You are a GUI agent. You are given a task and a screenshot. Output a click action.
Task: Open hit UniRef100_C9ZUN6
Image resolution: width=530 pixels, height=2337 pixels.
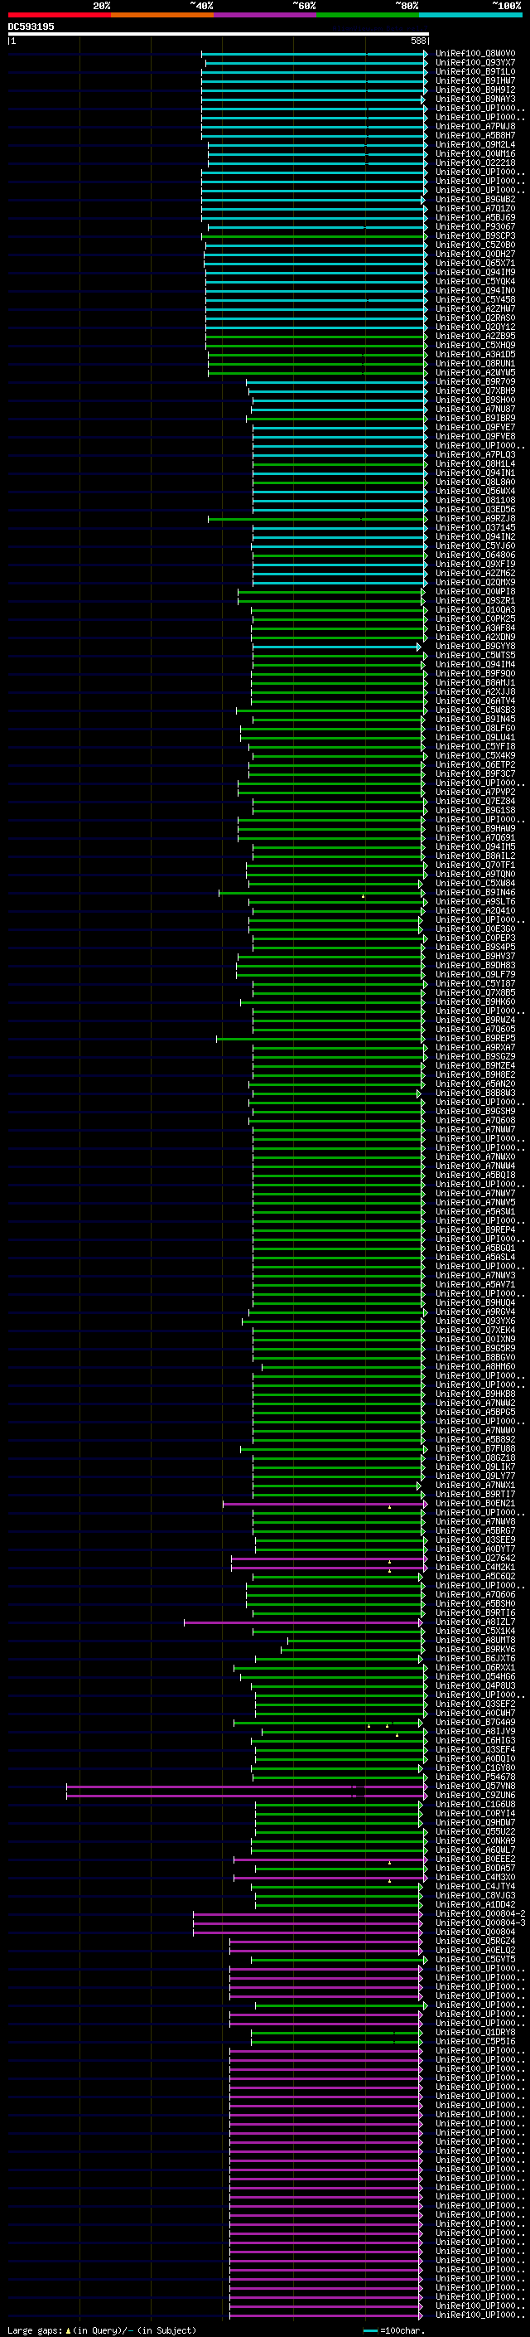(x=475, y=1795)
